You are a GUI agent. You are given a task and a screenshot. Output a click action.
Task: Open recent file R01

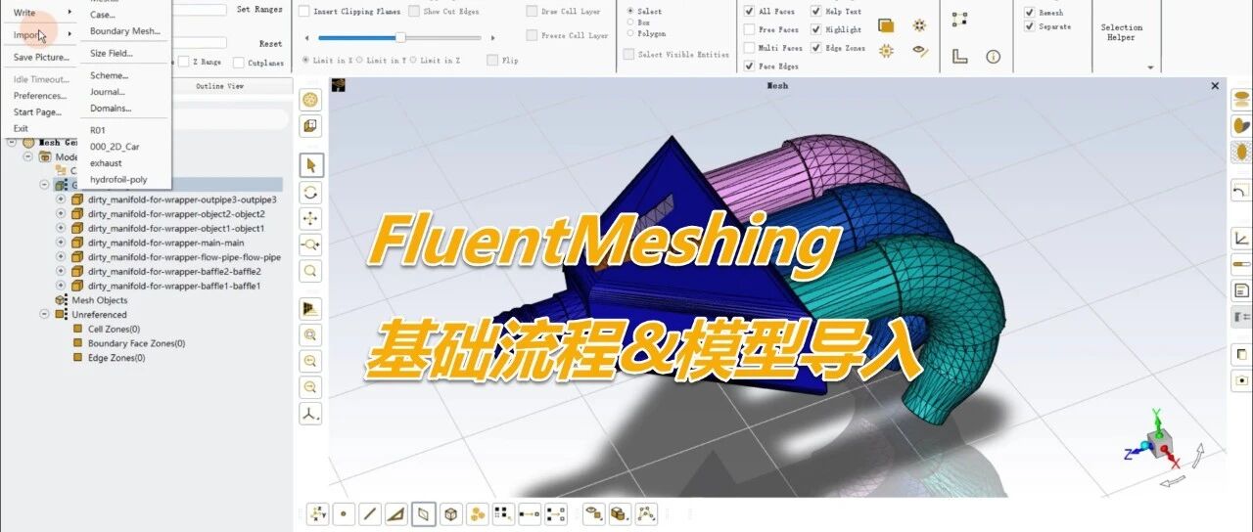[98, 130]
